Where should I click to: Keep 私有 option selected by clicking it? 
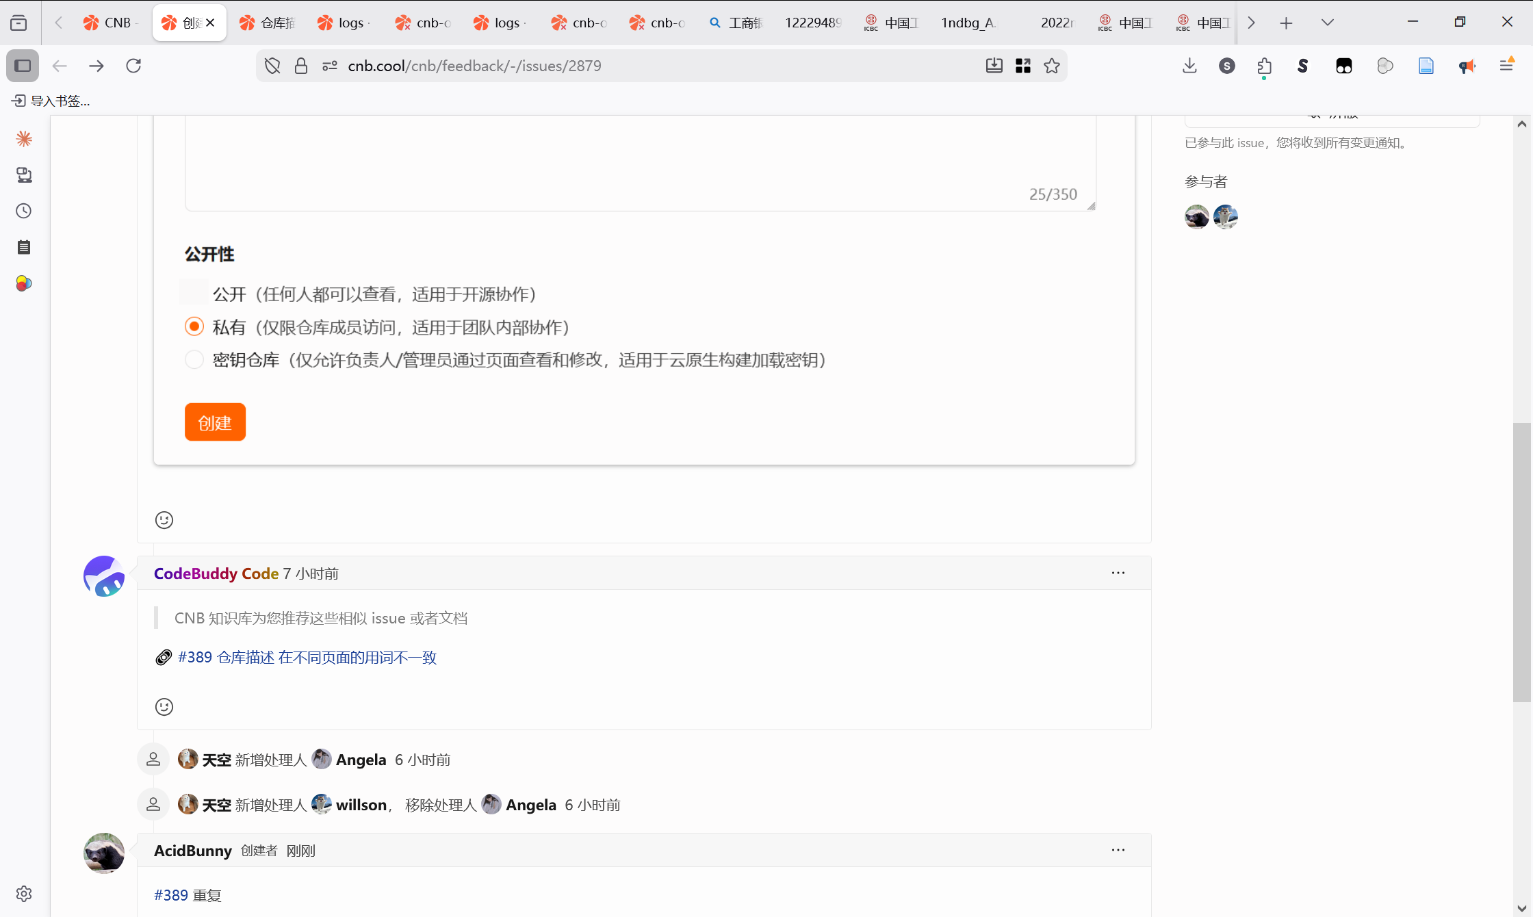(194, 326)
